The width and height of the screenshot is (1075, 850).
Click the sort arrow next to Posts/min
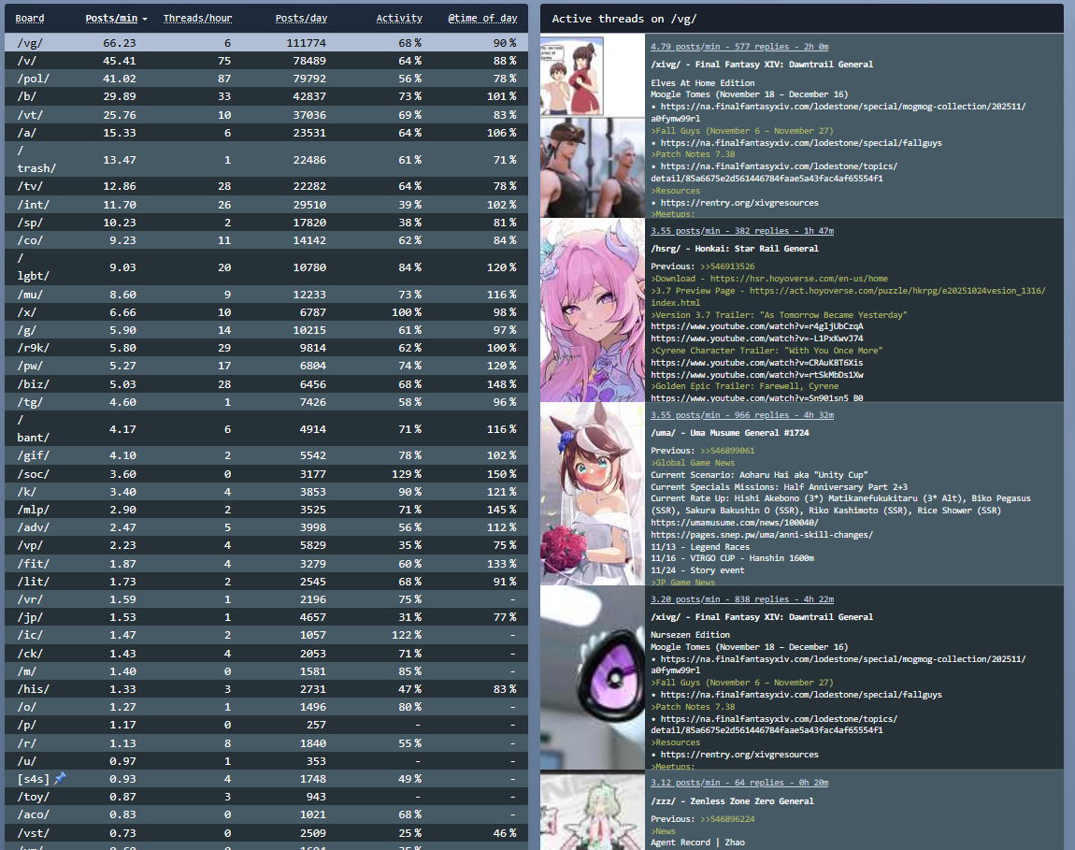click(145, 20)
